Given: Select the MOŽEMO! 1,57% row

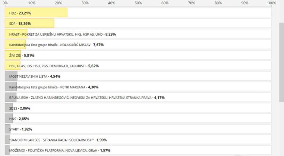Looking at the screenshot, I should click(138, 150).
